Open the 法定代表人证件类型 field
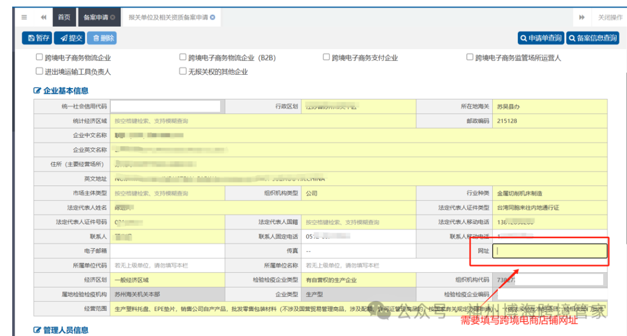 [x=550, y=207]
